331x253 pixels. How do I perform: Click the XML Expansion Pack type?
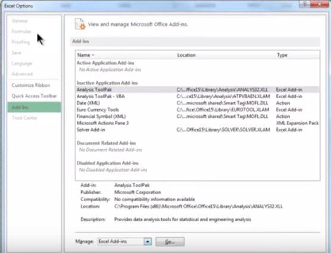tap(297, 123)
